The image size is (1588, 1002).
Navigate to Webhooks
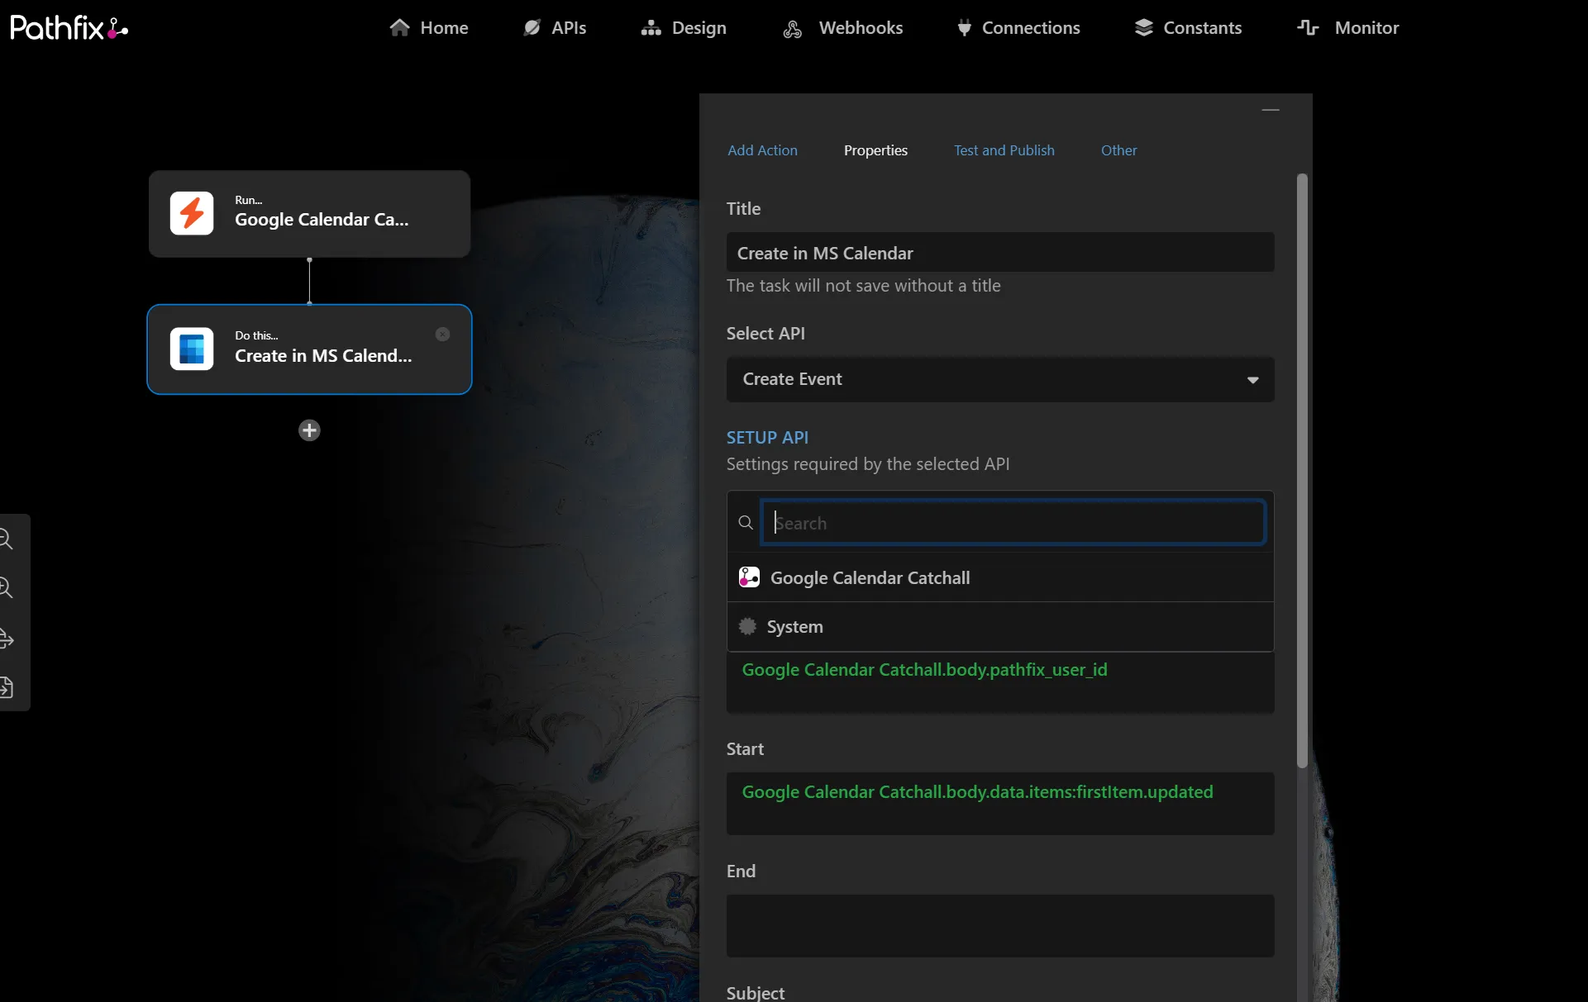pos(843,28)
